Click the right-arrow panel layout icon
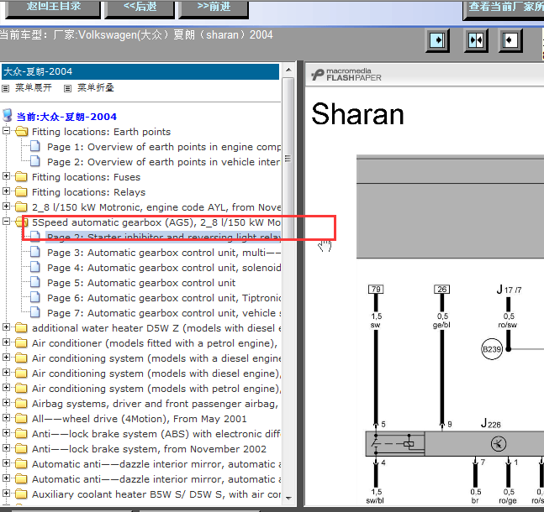Screen dimensions: 544x512 pos(437,40)
